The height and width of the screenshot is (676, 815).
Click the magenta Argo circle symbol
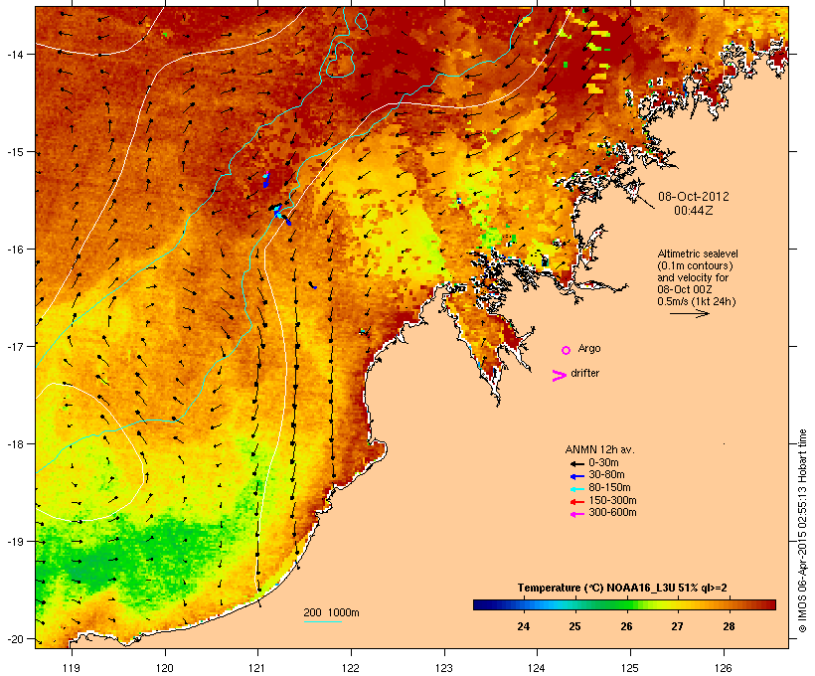click(x=567, y=350)
